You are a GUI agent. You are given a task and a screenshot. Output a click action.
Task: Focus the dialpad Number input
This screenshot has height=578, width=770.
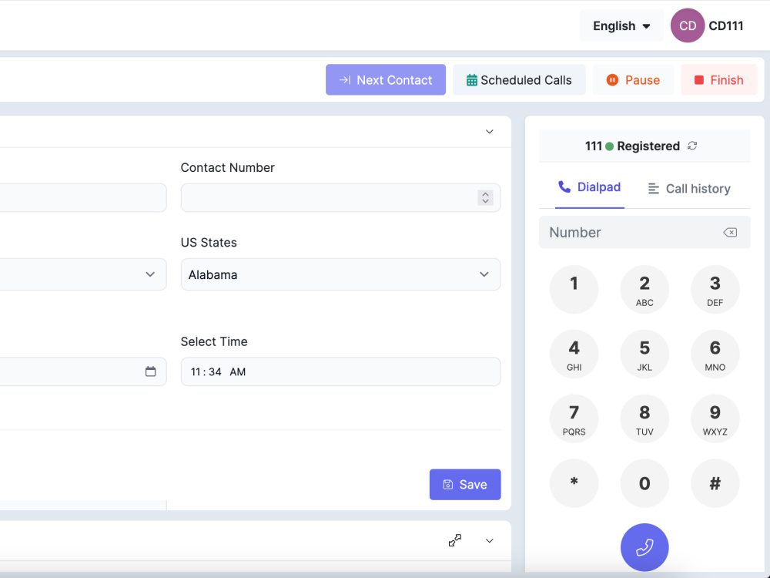pyautogui.click(x=644, y=233)
